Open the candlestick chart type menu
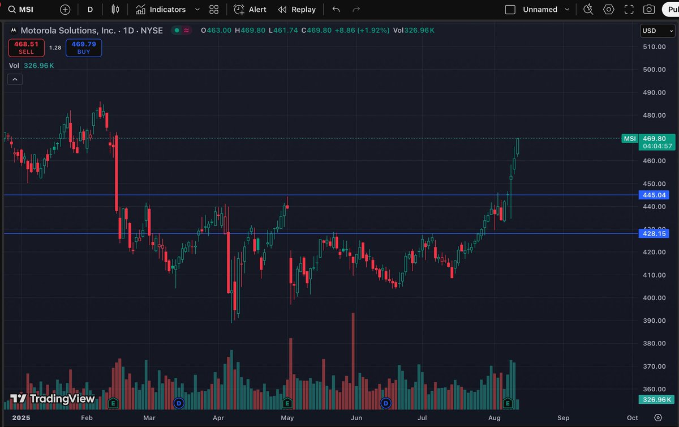679x427 pixels. pyautogui.click(x=115, y=9)
